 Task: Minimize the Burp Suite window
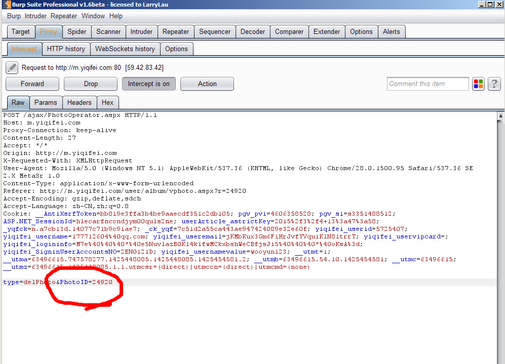[482, 5]
